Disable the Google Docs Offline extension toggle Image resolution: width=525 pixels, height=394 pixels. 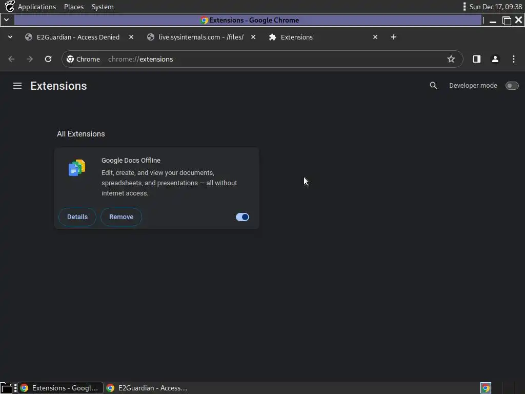click(243, 217)
